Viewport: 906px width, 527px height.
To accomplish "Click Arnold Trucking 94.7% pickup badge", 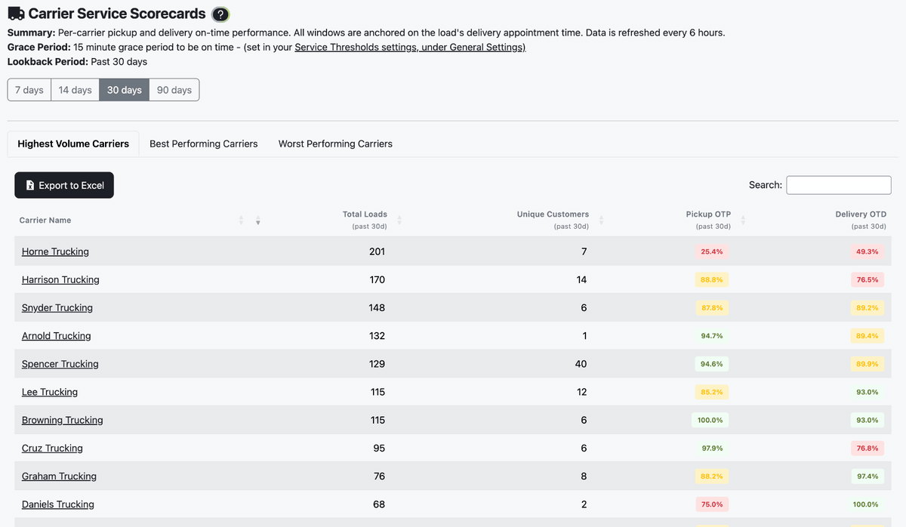I will pos(712,336).
